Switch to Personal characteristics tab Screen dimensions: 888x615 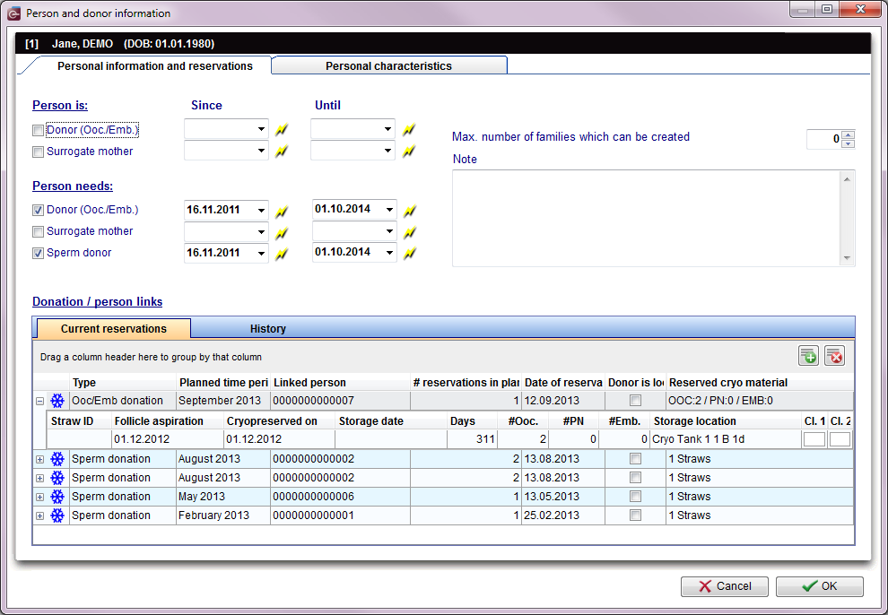coord(389,65)
